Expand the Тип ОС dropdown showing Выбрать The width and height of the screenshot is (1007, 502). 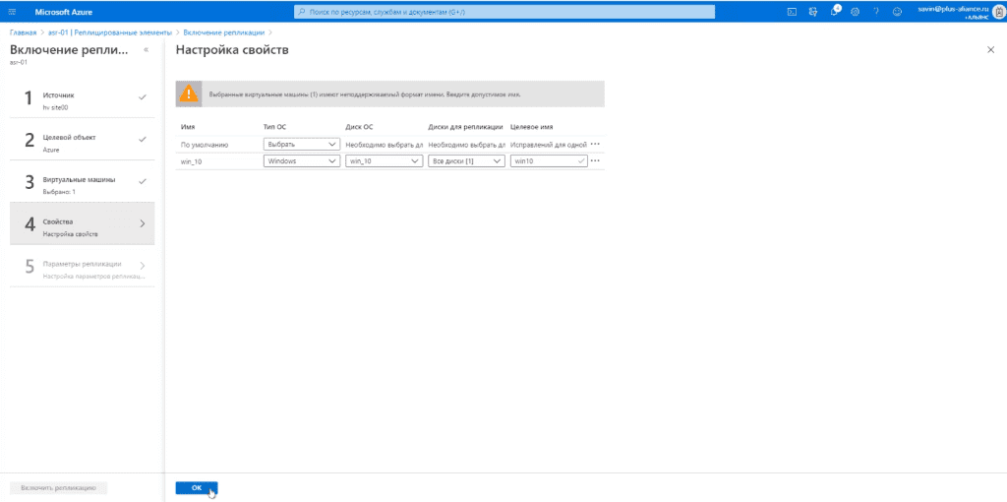pos(302,145)
